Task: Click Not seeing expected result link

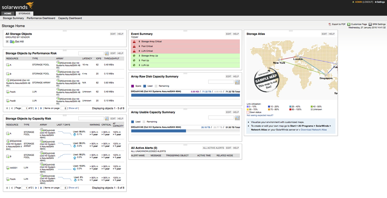Action: (260, 115)
